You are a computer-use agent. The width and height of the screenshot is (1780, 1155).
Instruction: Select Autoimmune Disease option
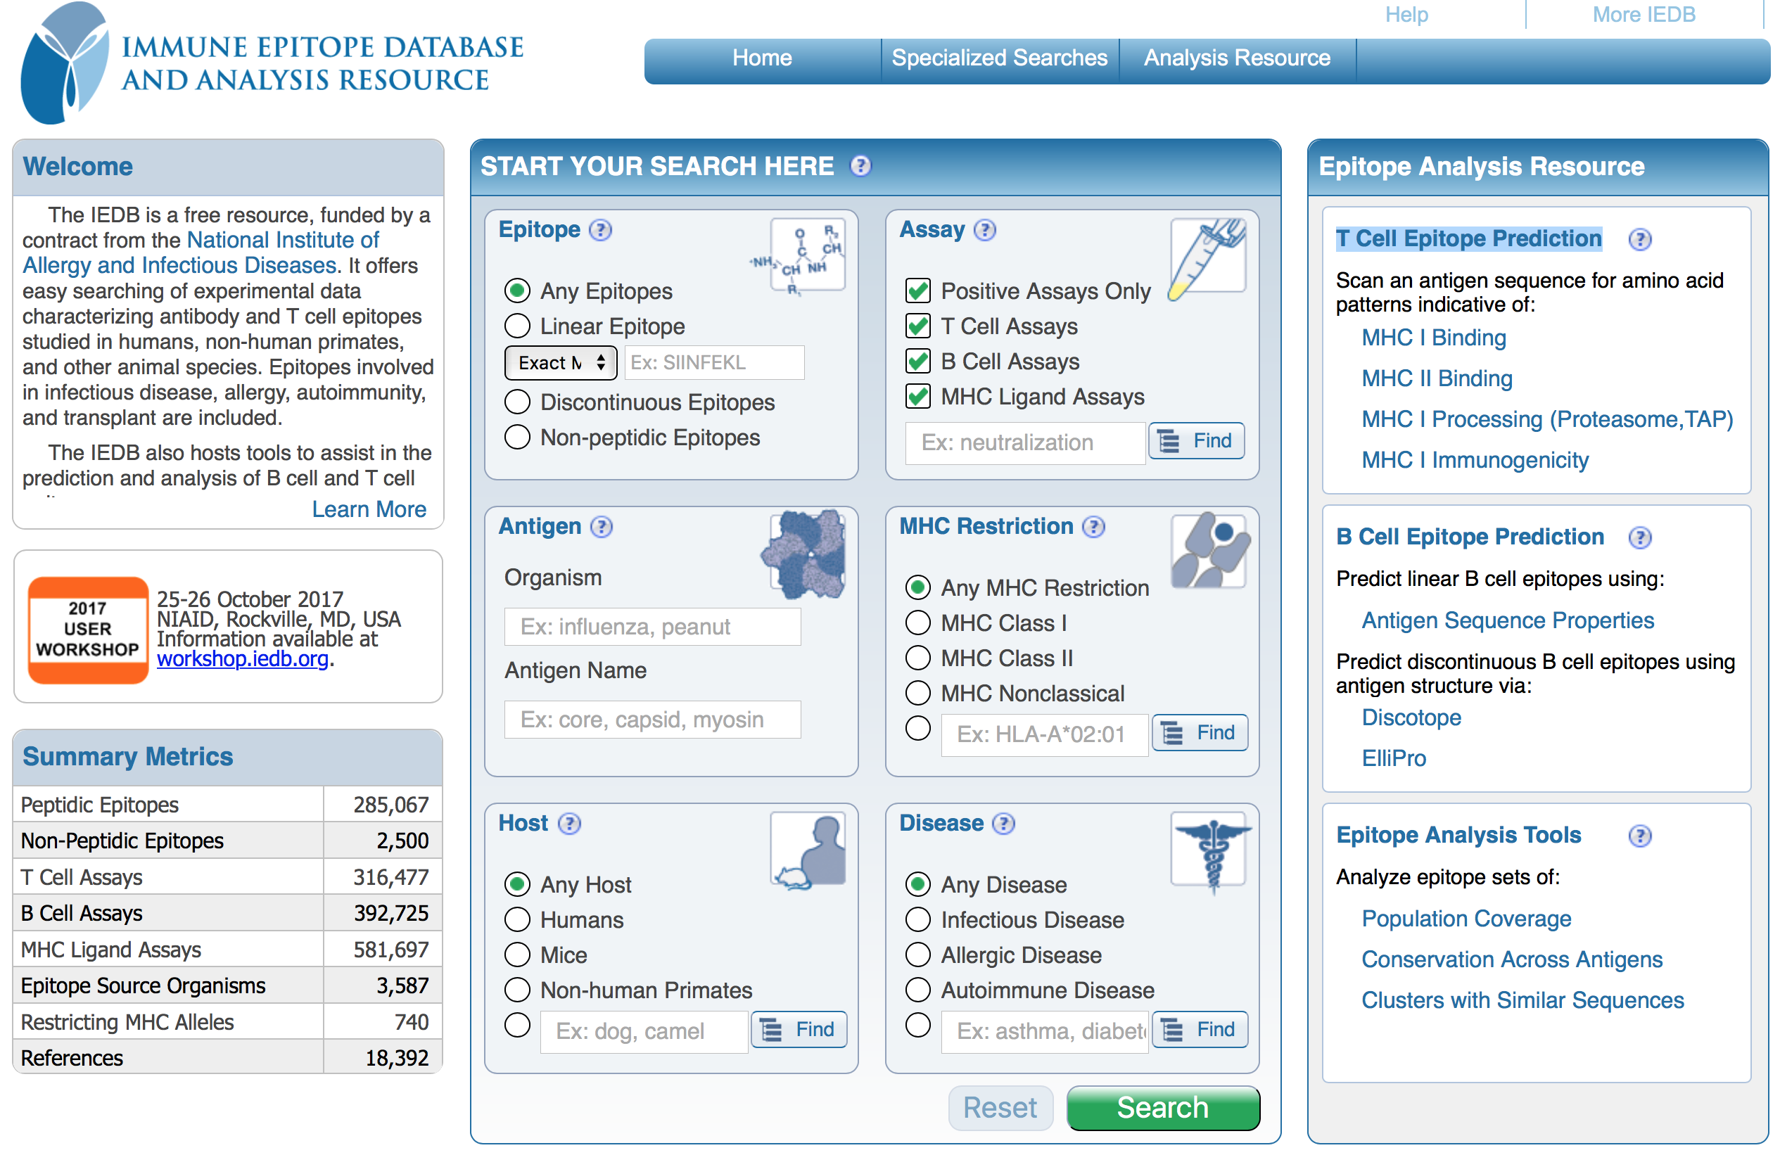pyautogui.click(x=917, y=990)
